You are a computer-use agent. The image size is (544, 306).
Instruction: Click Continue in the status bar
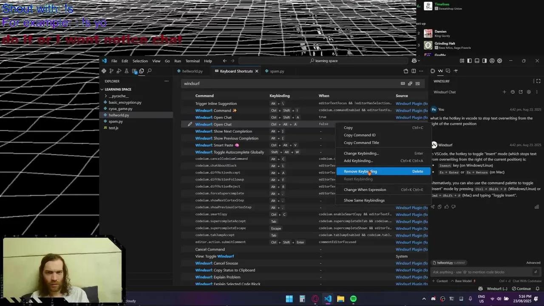coord(521,289)
